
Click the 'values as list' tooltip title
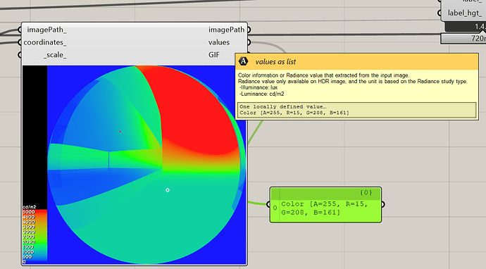pyautogui.click(x=275, y=62)
